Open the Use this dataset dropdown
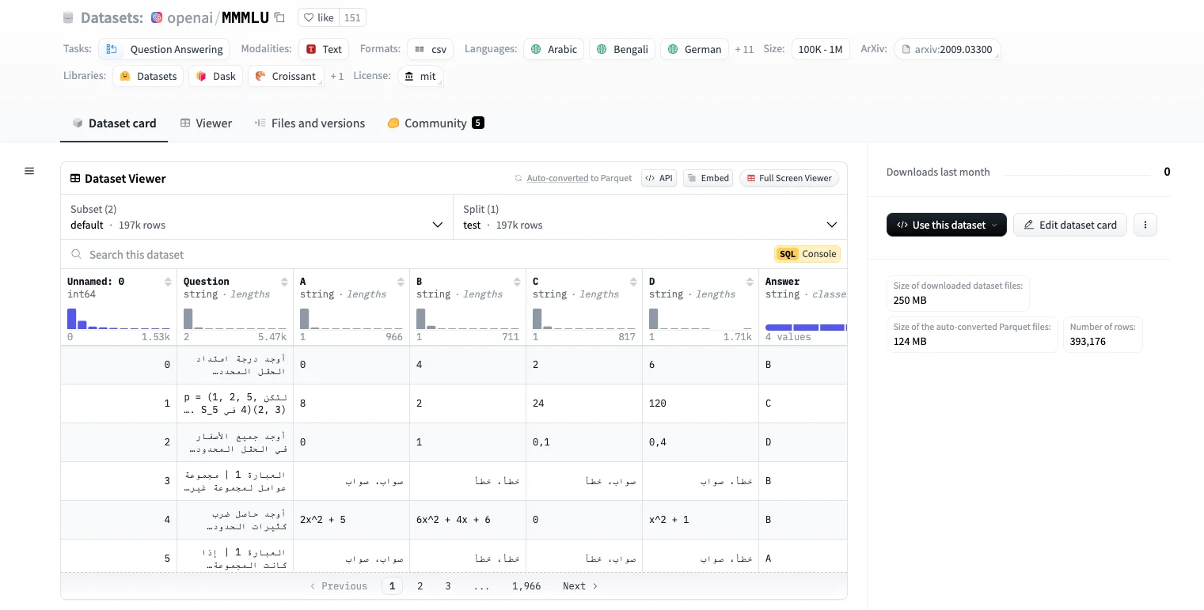This screenshot has width=1204, height=610. pyautogui.click(x=946, y=225)
